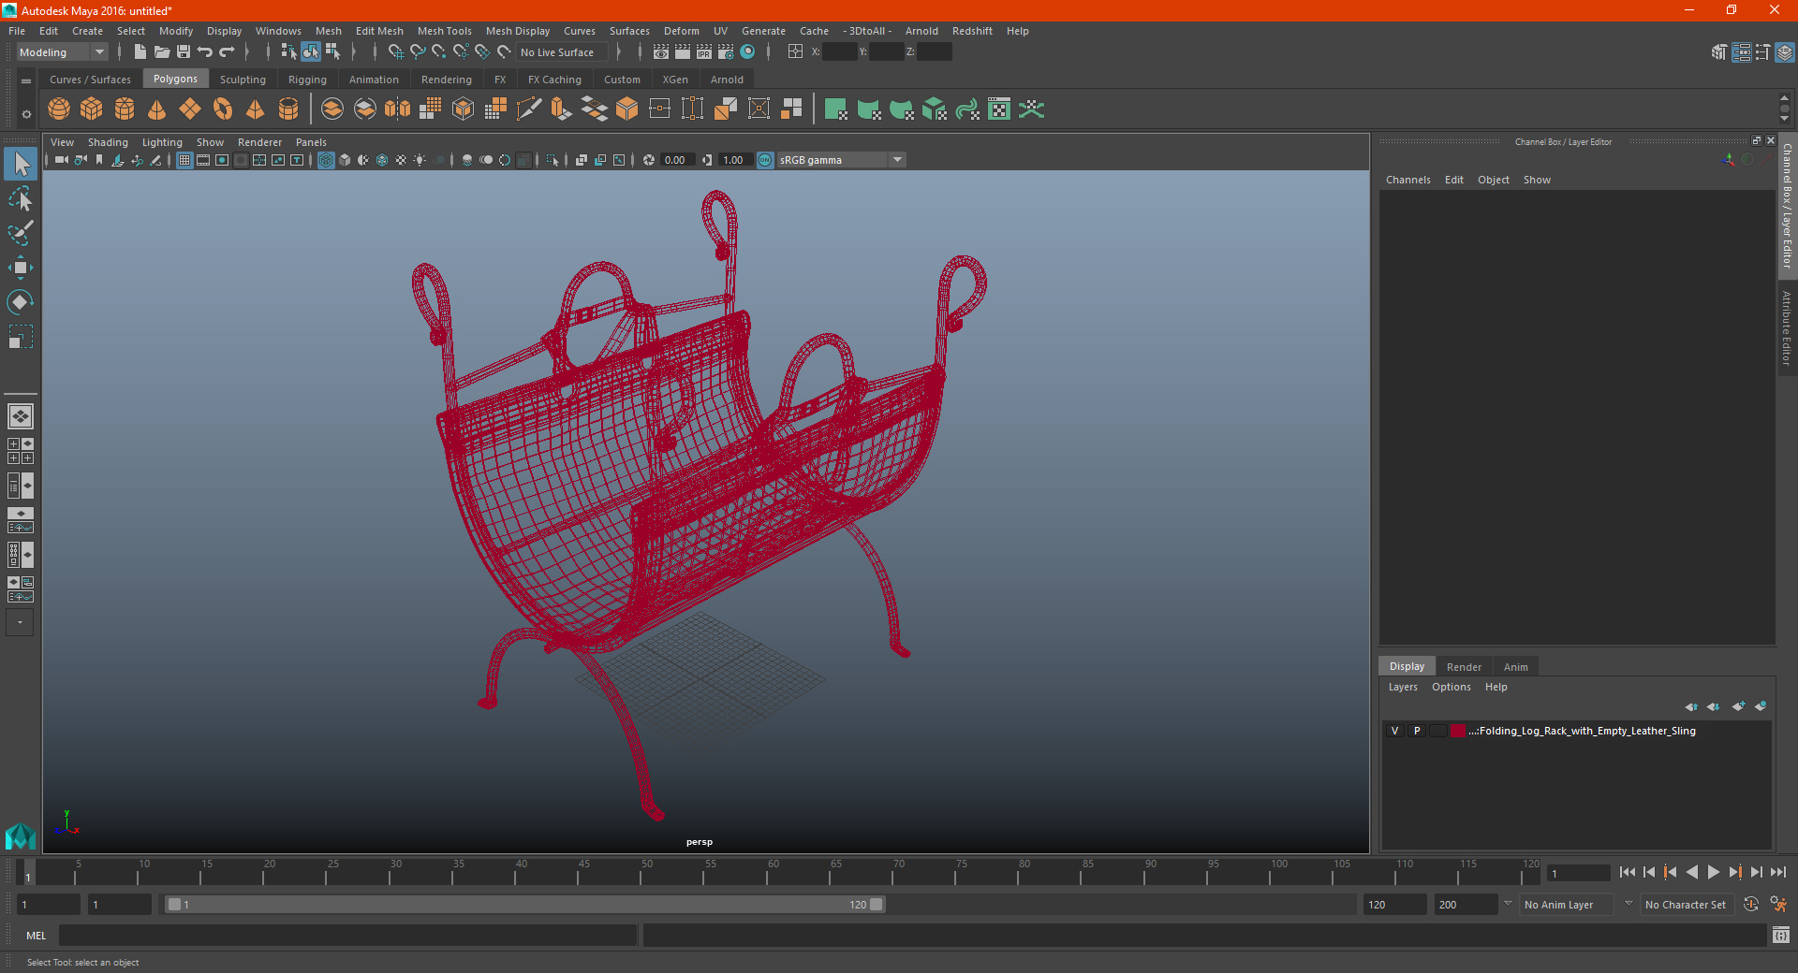
Task: Expand the No Live Surface field
Action: [562, 52]
